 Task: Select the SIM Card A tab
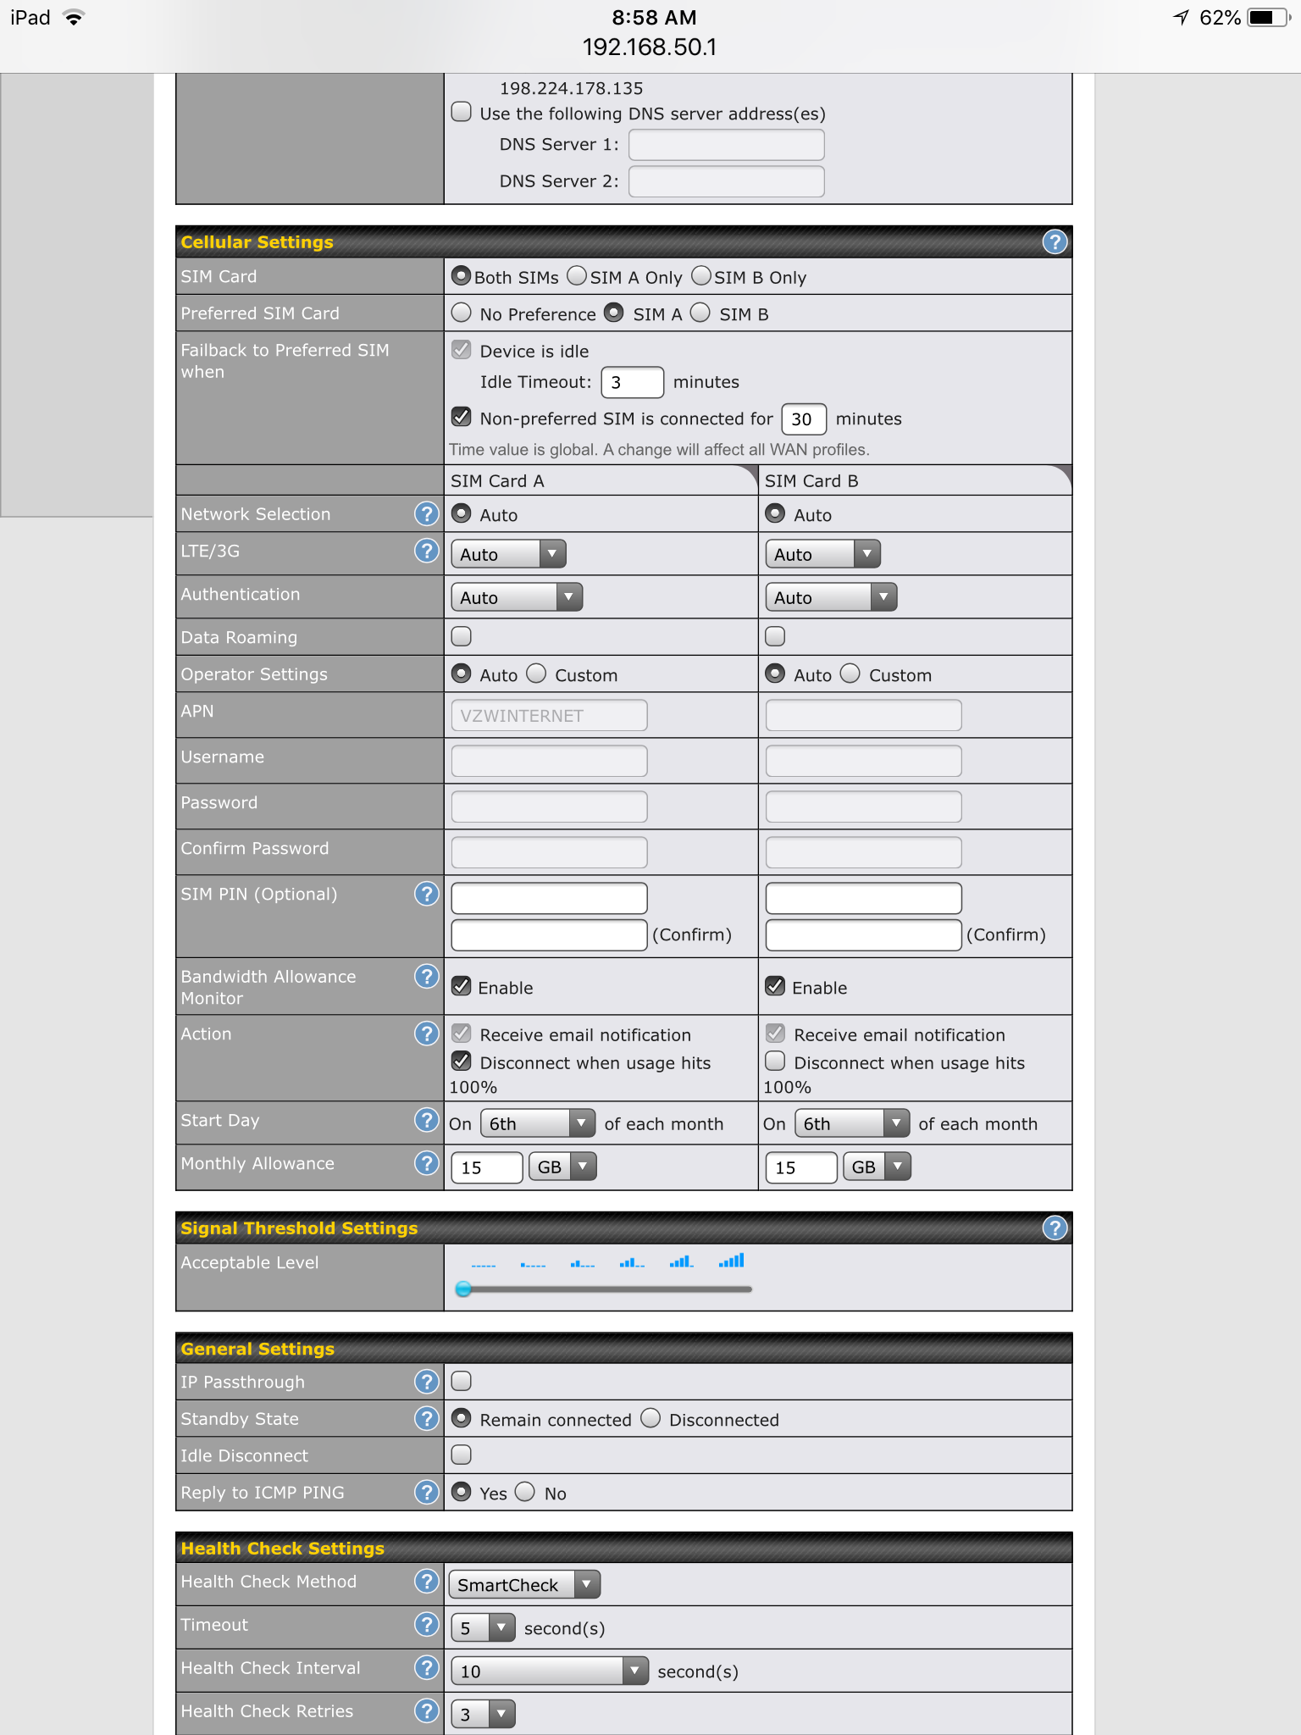tap(600, 481)
